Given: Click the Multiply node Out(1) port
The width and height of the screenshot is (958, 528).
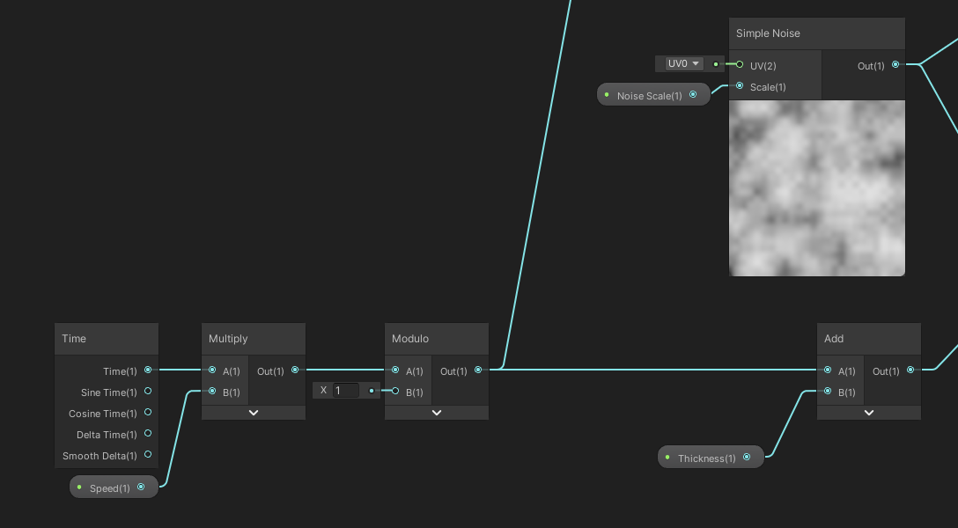Looking at the screenshot, I should point(295,370).
